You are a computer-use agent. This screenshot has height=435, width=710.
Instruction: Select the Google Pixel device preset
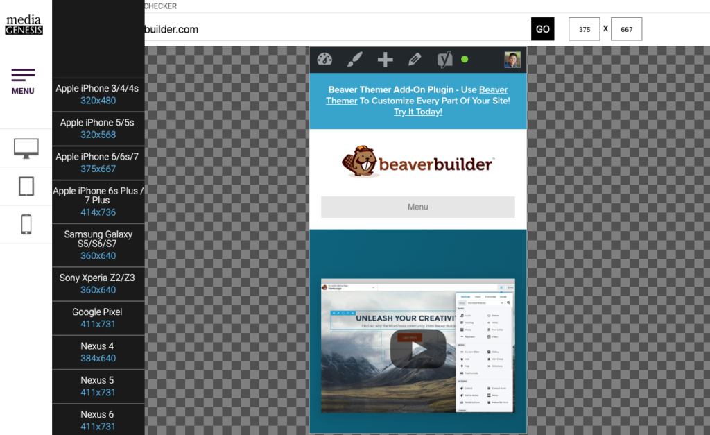(x=98, y=317)
